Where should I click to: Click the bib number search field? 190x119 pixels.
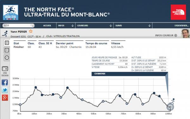pos(18,25)
